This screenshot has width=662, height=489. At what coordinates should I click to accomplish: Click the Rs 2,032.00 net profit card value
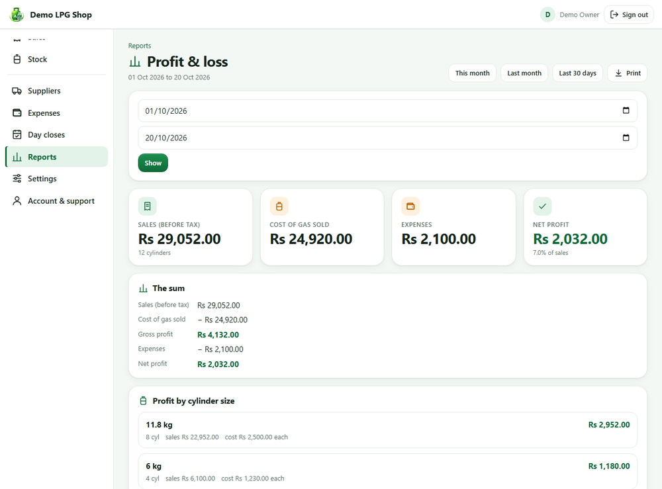(570, 239)
